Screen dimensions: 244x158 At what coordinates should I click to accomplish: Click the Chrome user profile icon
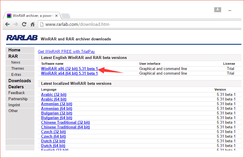[218, 10]
